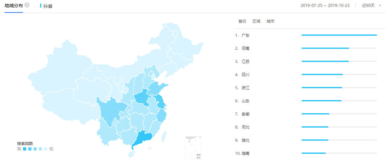Click Hainan island on the map
The height and width of the screenshot is (164, 390).
pyautogui.click(x=132, y=154)
